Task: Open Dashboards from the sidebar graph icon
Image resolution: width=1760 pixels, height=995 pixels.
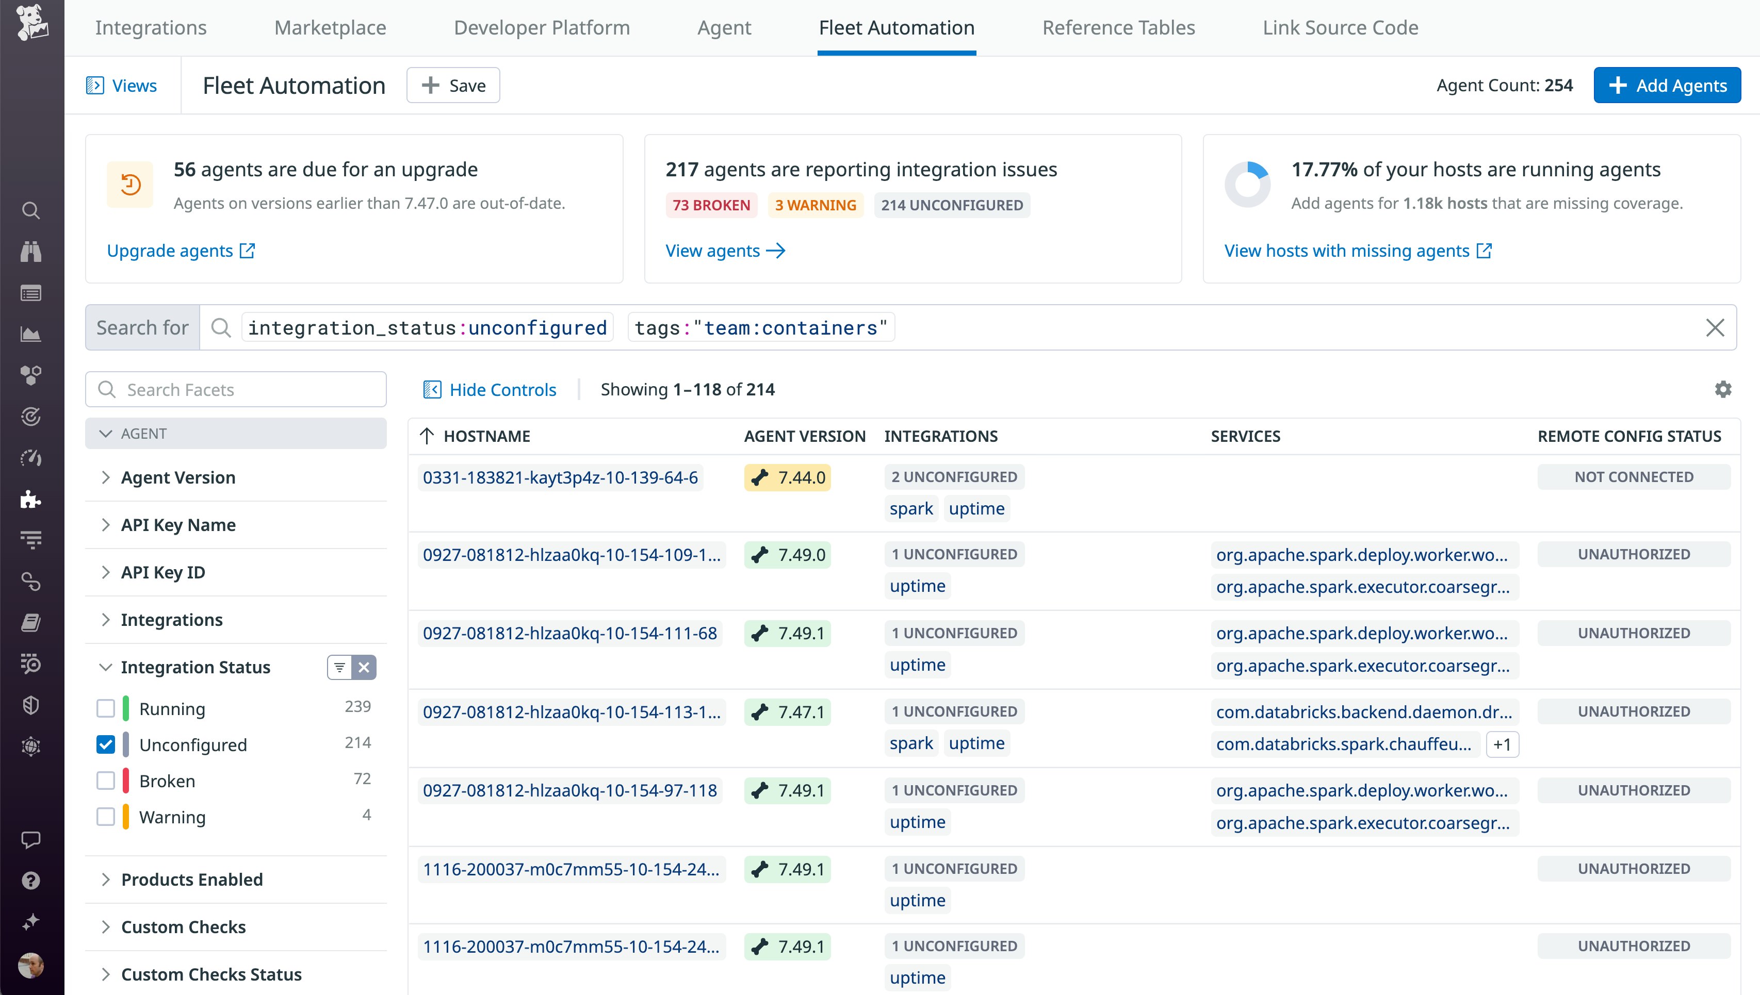Action: [31, 334]
